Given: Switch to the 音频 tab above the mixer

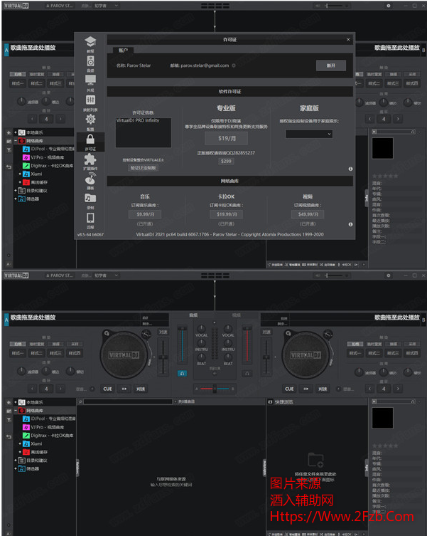Looking at the screenshot, I should tap(193, 315).
